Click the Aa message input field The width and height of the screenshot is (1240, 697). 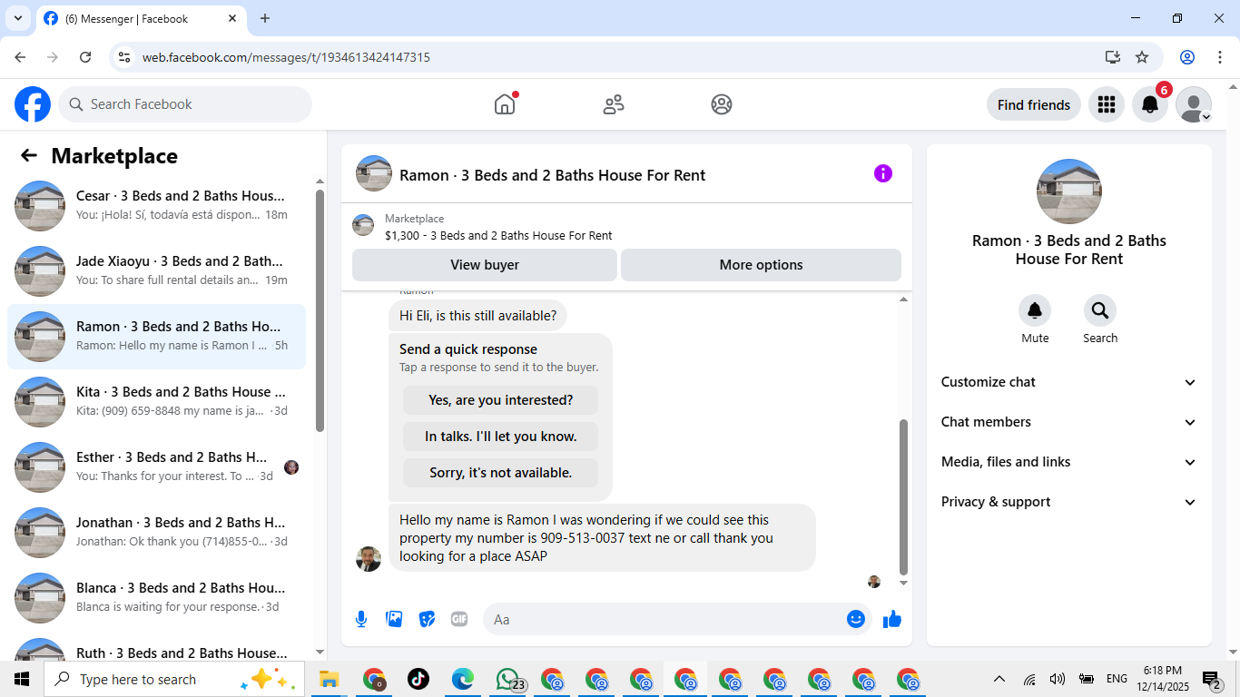pos(664,619)
